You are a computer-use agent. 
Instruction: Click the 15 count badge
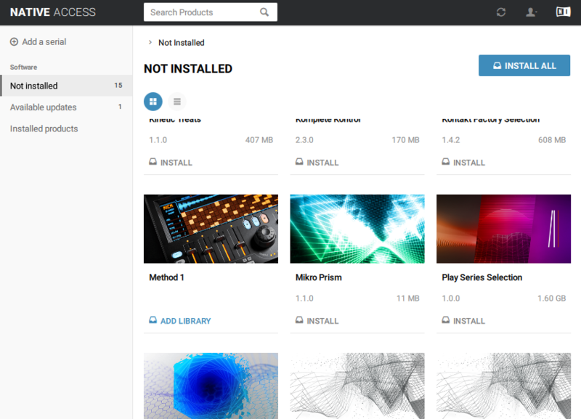[118, 85]
